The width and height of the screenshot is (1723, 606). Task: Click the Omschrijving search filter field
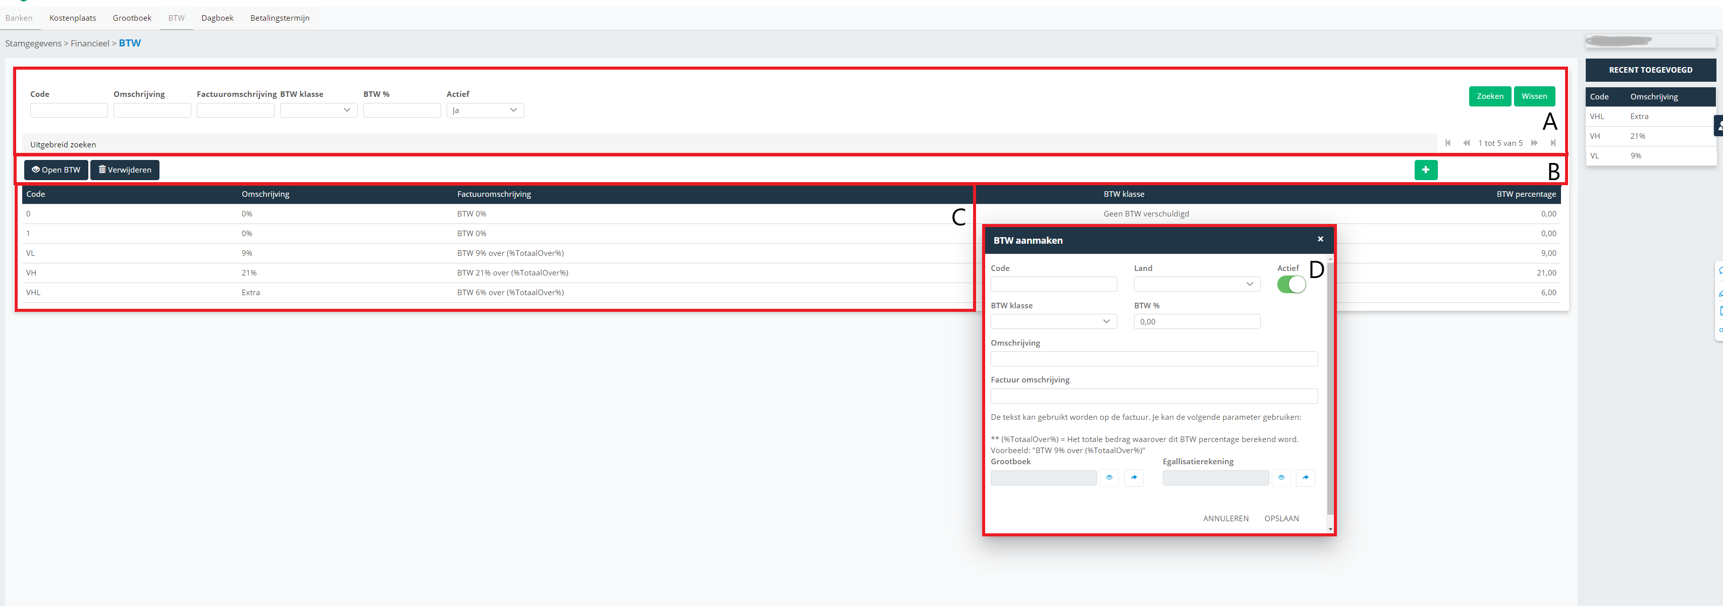(152, 111)
